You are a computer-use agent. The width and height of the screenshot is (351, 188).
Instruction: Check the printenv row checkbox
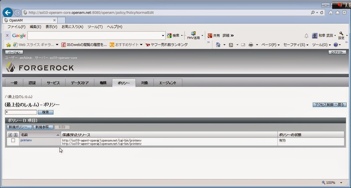click(x=13, y=140)
